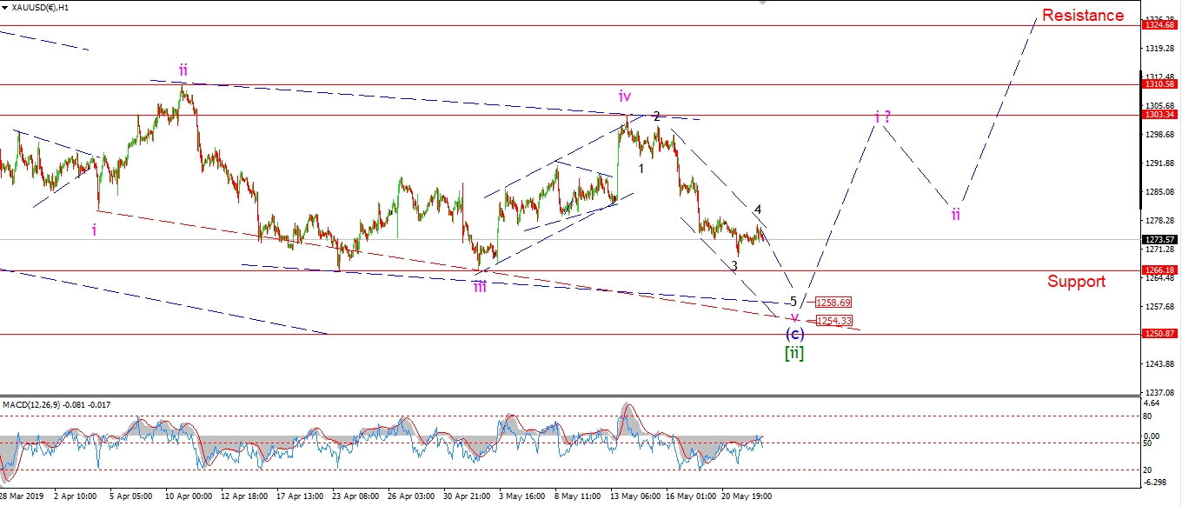Viewport: 1182px width, 506px height.
Task: Click the 1310.58 red price tag on axis
Action: (1160, 84)
